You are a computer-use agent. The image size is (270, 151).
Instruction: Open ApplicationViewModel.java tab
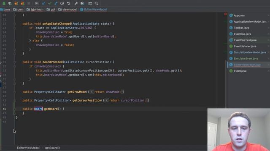tap(250, 21)
